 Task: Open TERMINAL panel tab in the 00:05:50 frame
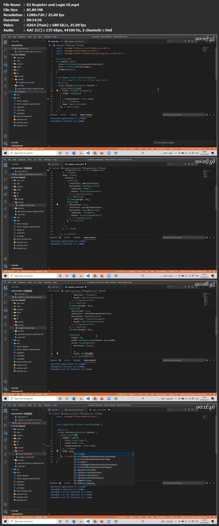pos(77,238)
